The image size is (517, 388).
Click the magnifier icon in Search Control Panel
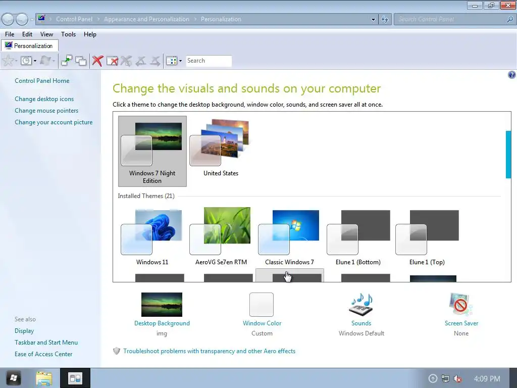(510, 19)
